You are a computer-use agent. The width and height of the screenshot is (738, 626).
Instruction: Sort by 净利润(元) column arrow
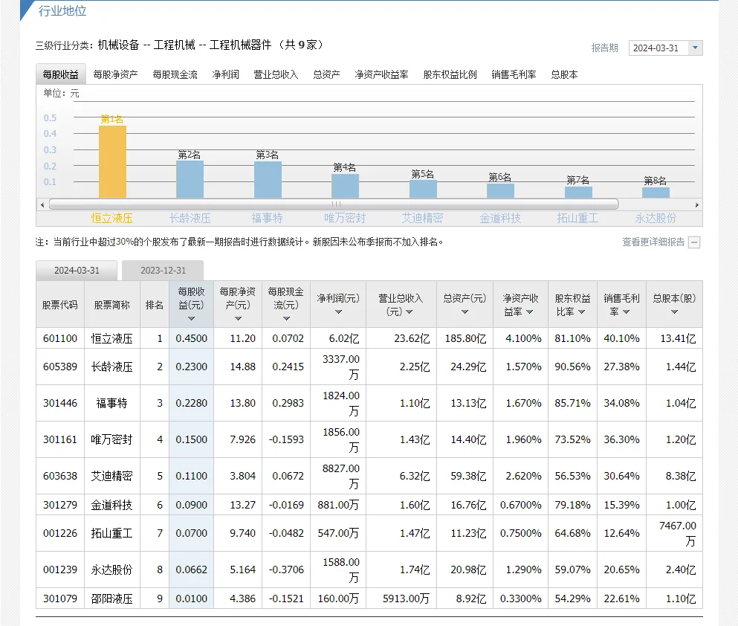pyautogui.click(x=338, y=312)
